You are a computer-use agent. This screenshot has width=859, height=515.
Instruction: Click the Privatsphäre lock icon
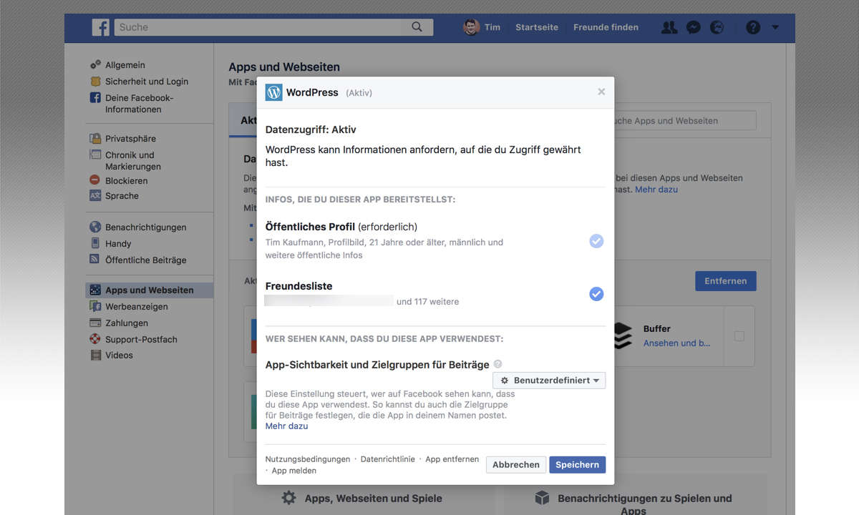(x=95, y=139)
